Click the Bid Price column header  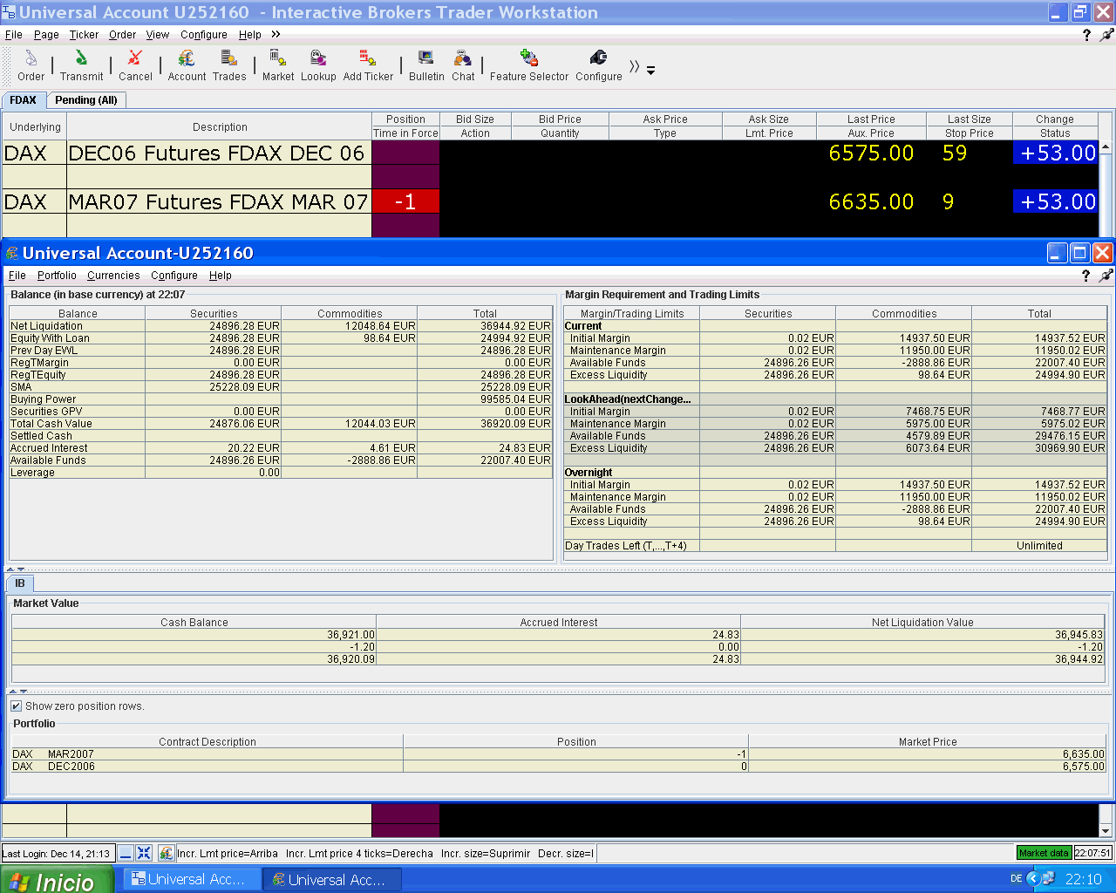(560, 119)
